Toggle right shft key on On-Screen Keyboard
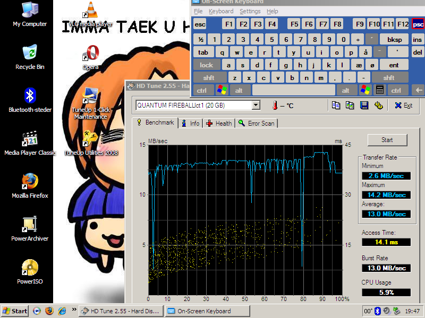 click(389, 77)
